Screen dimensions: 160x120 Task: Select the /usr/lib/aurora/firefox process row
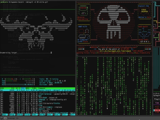38,103
